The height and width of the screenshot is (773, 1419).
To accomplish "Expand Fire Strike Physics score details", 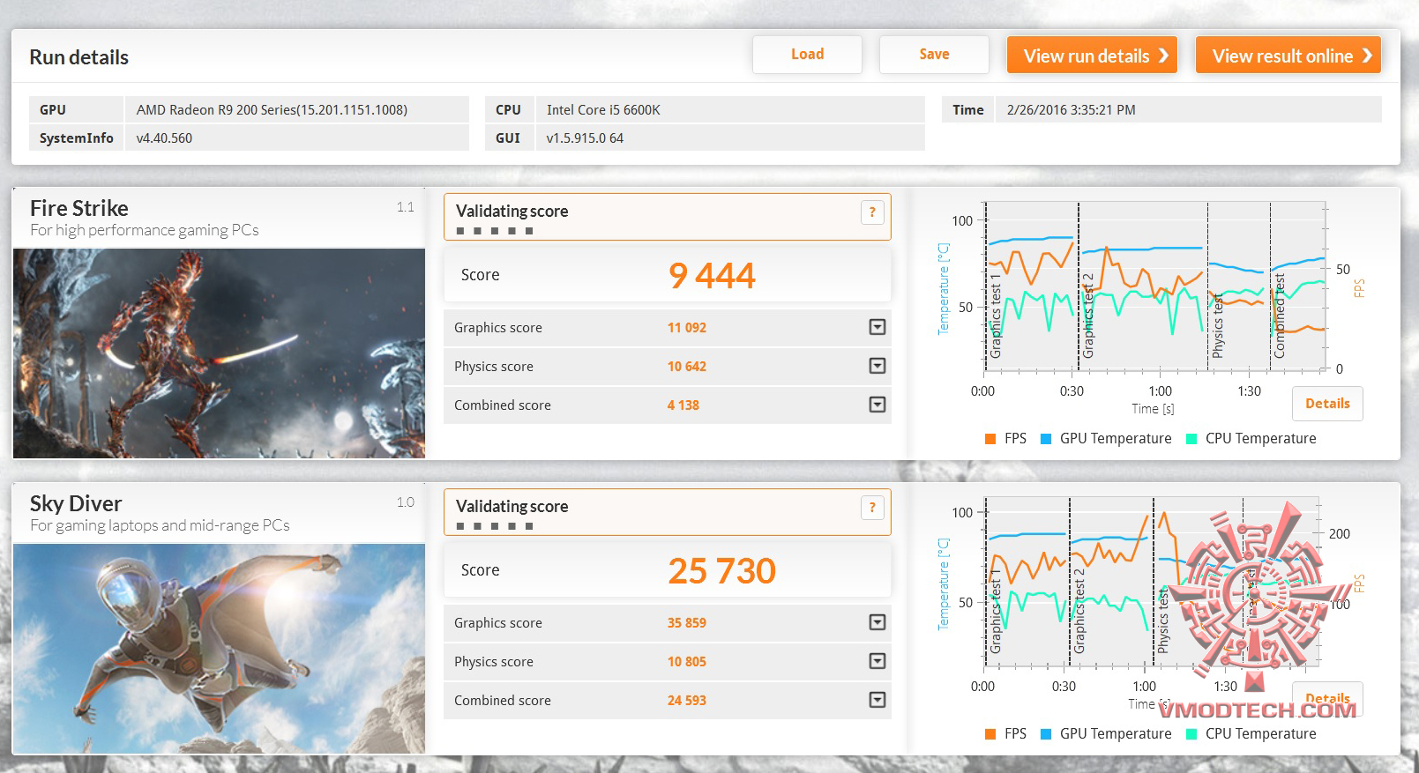I will pos(878,366).
